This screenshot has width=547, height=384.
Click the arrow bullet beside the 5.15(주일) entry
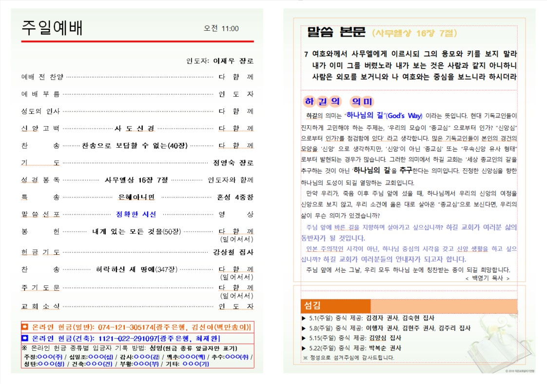(x=304, y=338)
